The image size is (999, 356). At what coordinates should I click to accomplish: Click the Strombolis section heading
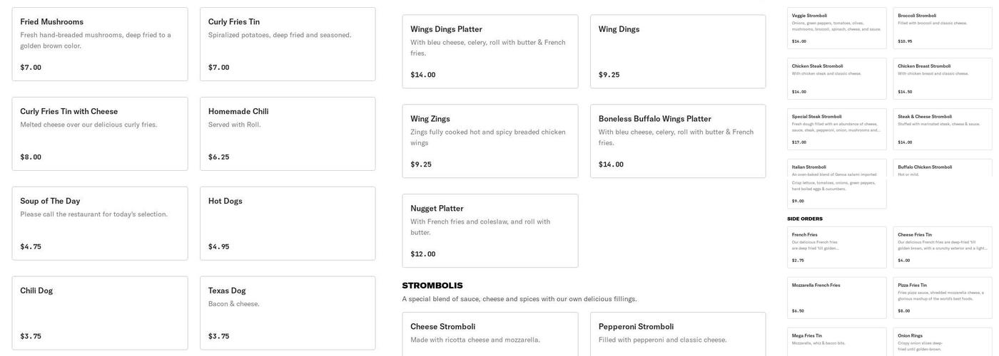click(x=432, y=286)
